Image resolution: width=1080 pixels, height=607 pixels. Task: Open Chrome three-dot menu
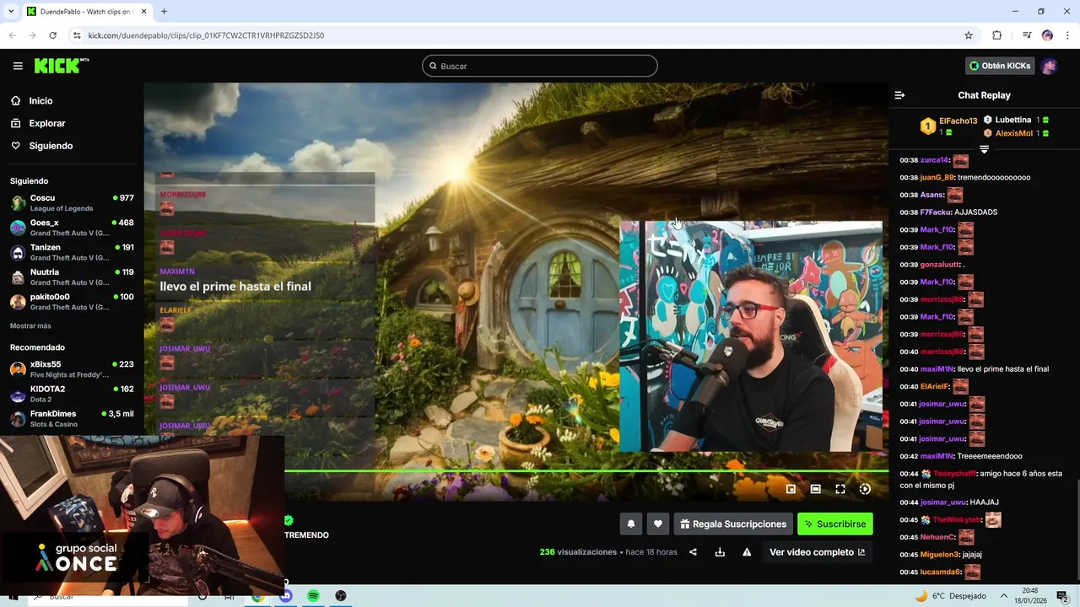click(1068, 35)
